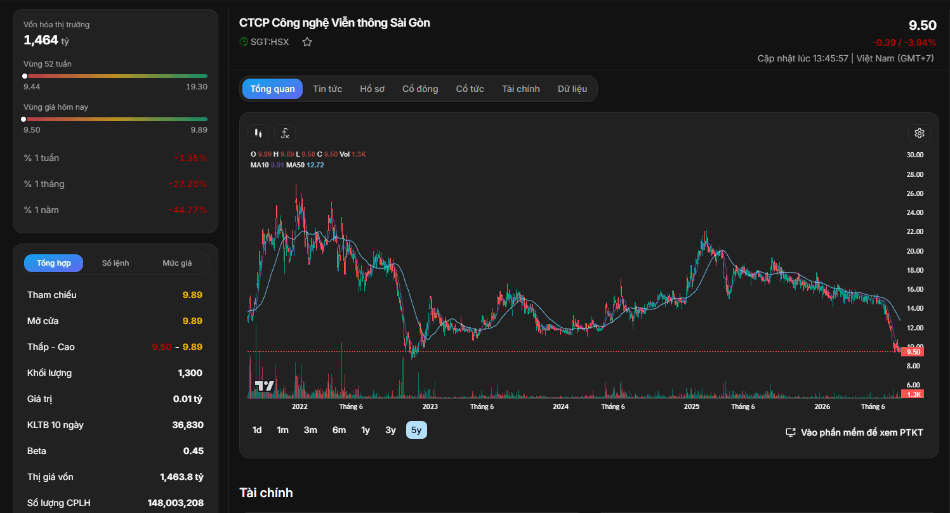This screenshot has width=950, height=513.
Task: Select the Sổ lệnh panel tab
Action: [115, 263]
